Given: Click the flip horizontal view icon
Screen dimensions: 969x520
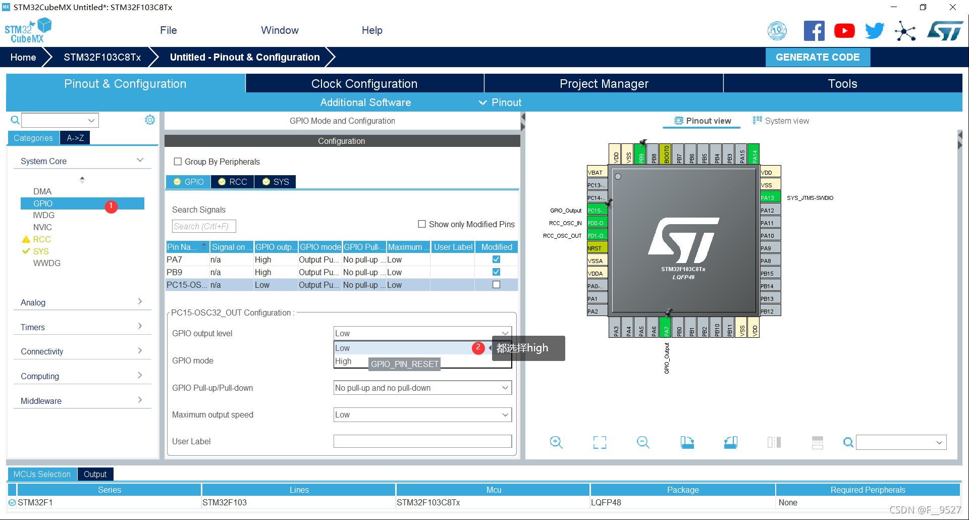Looking at the screenshot, I should point(774,442).
